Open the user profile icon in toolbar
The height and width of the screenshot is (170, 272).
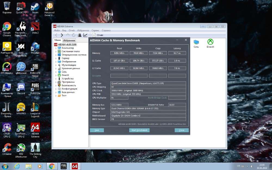pyautogui.click(x=79, y=35)
